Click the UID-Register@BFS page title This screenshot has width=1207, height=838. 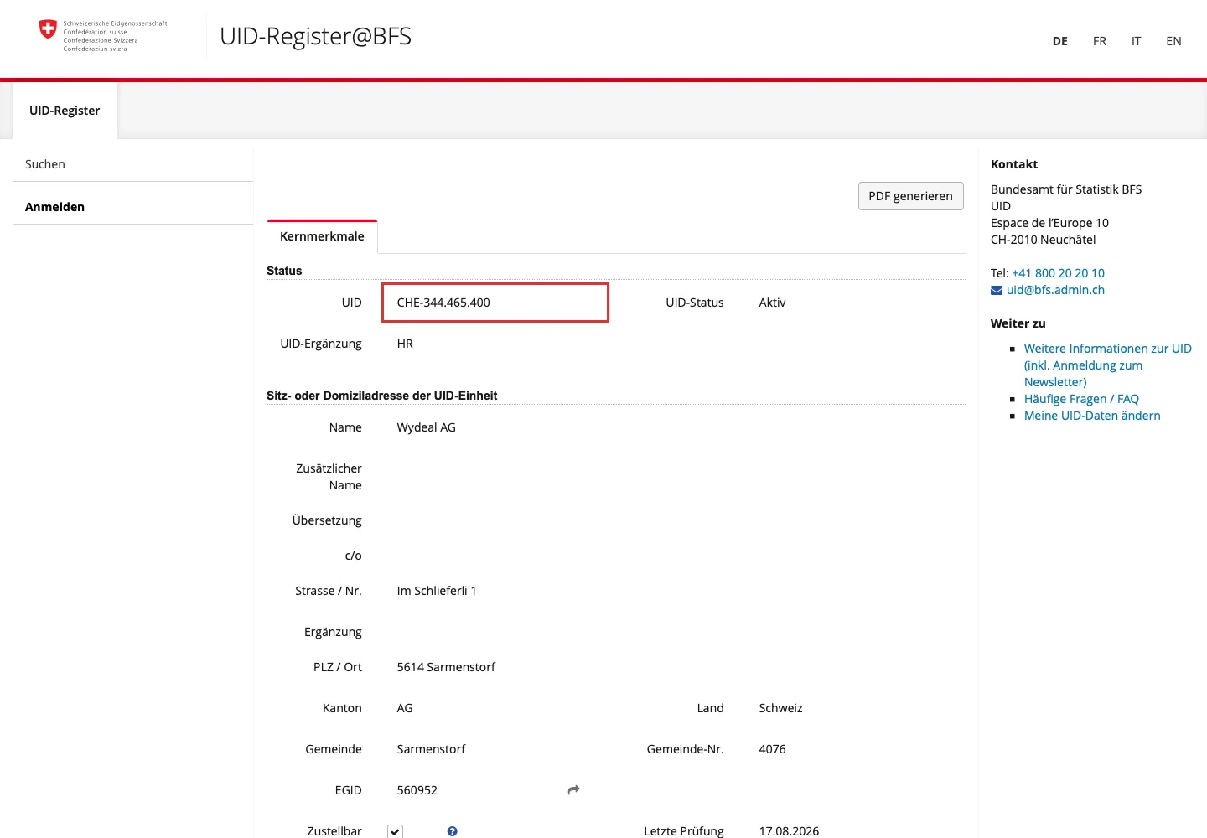pyautogui.click(x=316, y=36)
